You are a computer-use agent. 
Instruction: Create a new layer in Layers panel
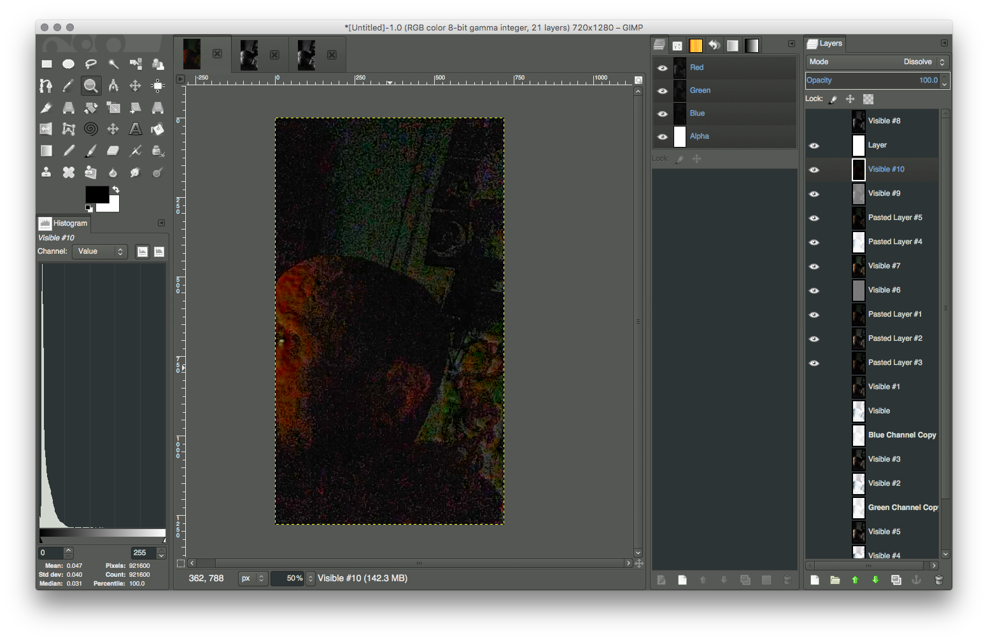click(815, 580)
